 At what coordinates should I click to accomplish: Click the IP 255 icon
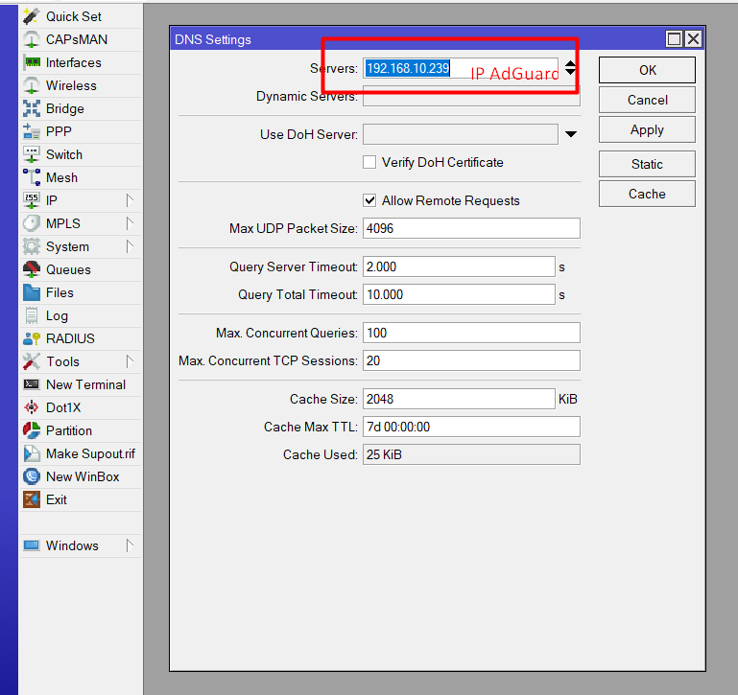pyautogui.click(x=31, y=200)
